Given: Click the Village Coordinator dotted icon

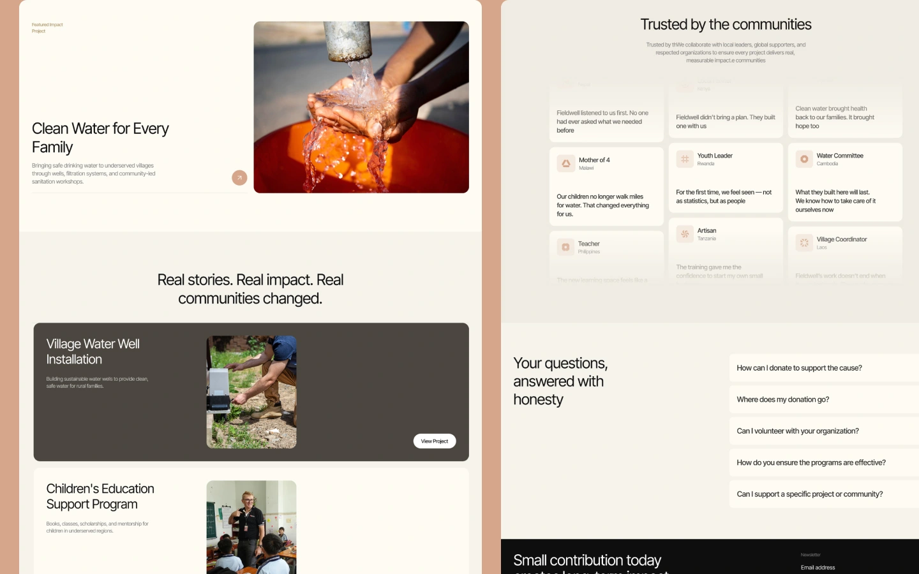Looking at the screenshot, I should pos(804,243).
